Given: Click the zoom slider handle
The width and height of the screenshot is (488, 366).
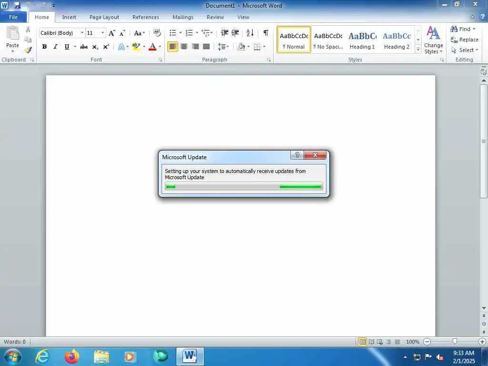Looking at the screenshot, I should [455, 342].
